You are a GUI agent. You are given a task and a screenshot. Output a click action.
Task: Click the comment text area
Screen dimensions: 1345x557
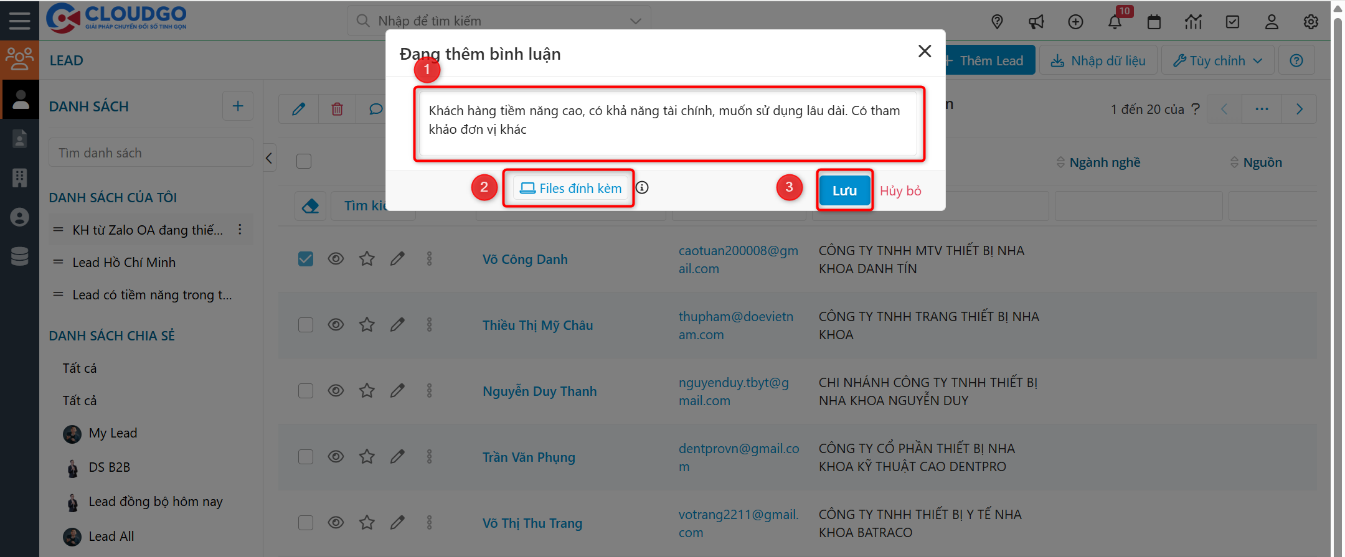click(668, 123)
